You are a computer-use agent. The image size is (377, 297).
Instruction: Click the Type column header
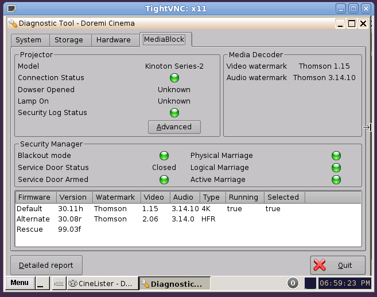[x=213, y=197]
